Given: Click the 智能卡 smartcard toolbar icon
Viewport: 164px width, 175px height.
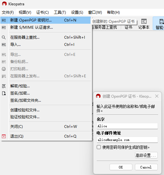Looking at the screenshot, I should click(x=161, y=22).
